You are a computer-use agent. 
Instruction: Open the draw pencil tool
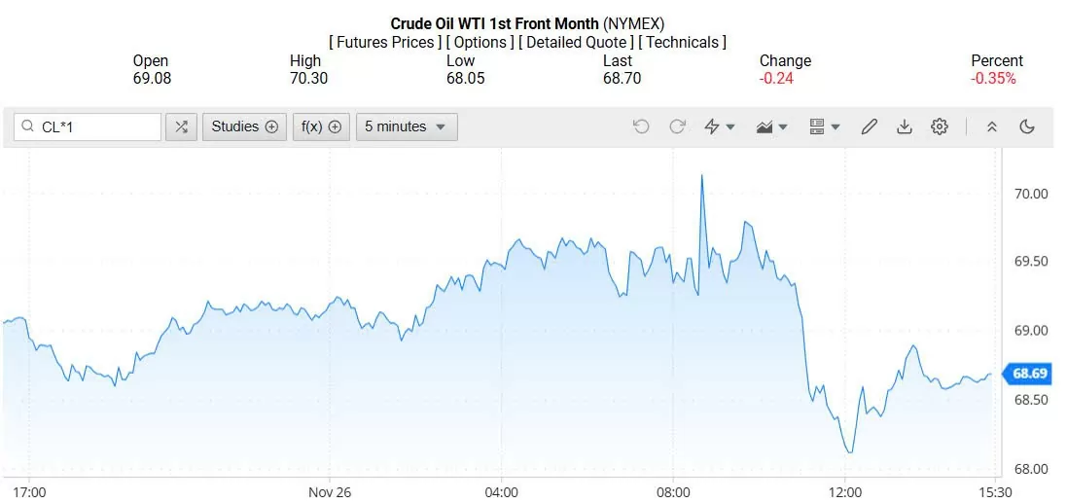point(870,126)
